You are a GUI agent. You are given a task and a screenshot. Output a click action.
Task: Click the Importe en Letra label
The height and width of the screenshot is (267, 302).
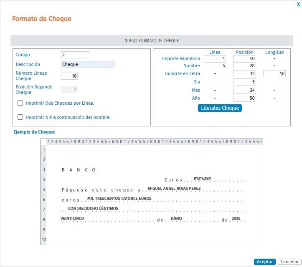[183, 73]
